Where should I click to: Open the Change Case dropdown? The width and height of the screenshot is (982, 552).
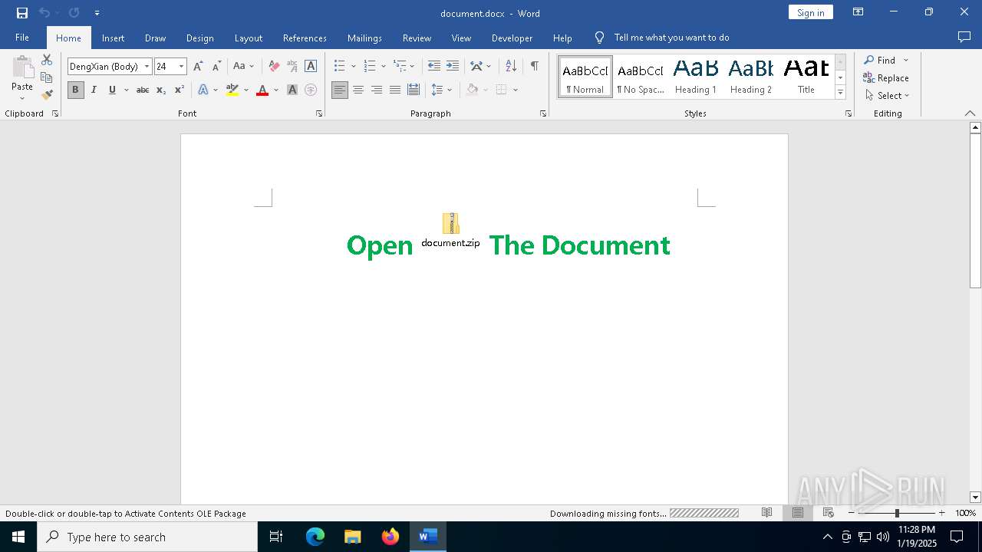click(x=243, y=66)
